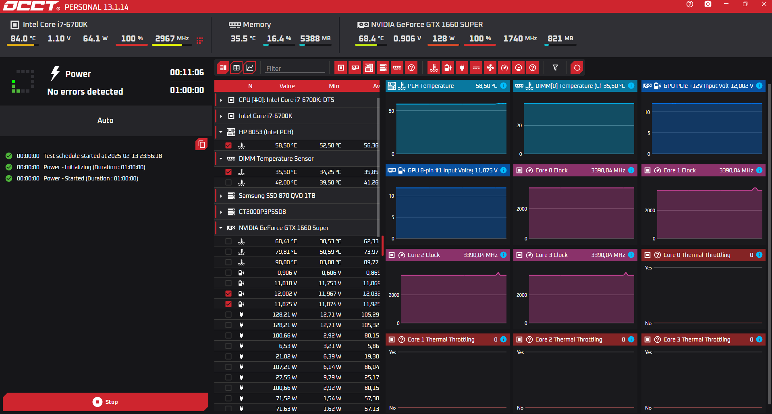772x414 pixels.
Task: Toggle clock frequency sensor type filter
Action: (504, 68)
